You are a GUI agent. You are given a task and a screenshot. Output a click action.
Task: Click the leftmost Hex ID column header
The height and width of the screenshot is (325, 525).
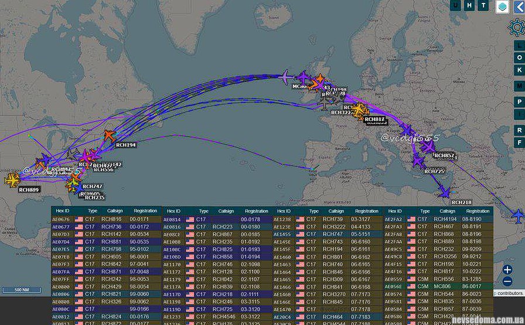[62, 211]
